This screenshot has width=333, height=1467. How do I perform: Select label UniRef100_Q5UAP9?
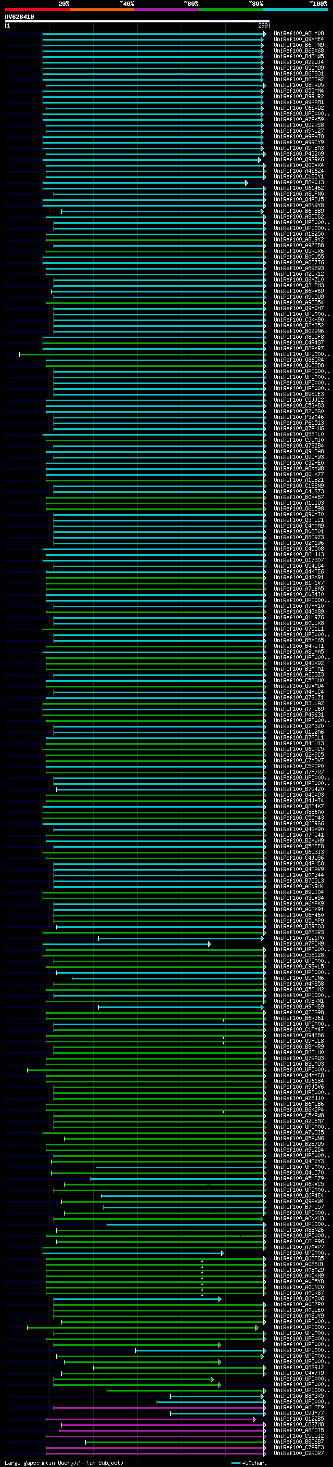click(299, 921)
